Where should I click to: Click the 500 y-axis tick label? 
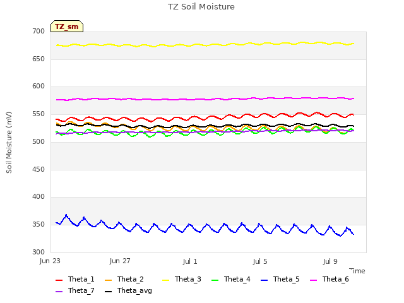pos(39,141)
